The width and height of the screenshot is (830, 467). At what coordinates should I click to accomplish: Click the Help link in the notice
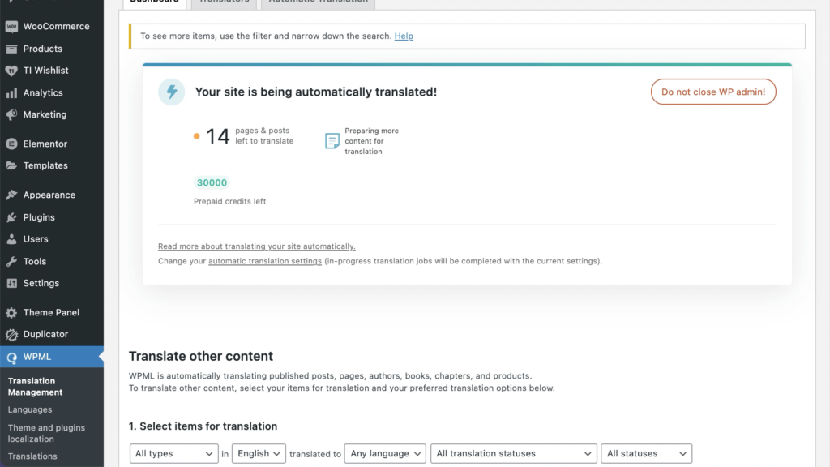404,36
